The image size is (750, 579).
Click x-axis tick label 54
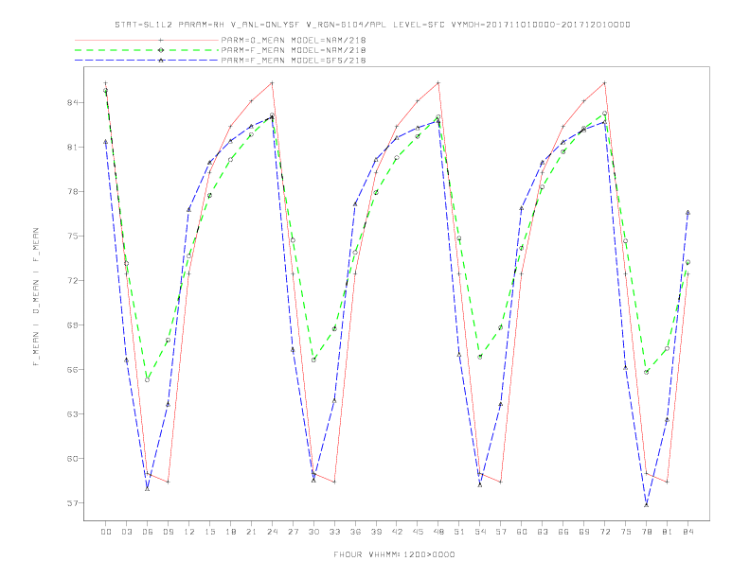pos(480,532)
